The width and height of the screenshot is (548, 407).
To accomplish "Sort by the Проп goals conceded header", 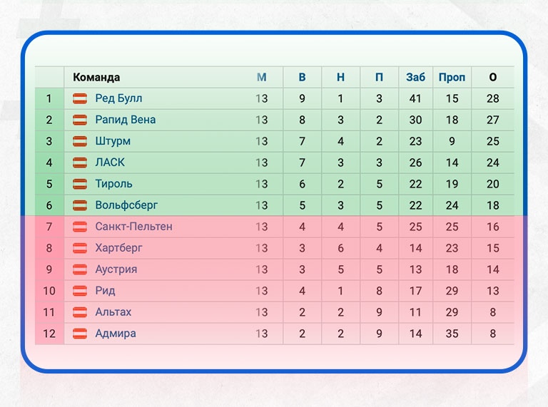I will (452, 77).
